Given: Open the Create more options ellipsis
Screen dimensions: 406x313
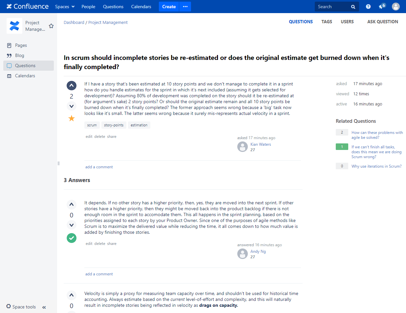Looking at the screenshot, I should click(x=185, y=7).
